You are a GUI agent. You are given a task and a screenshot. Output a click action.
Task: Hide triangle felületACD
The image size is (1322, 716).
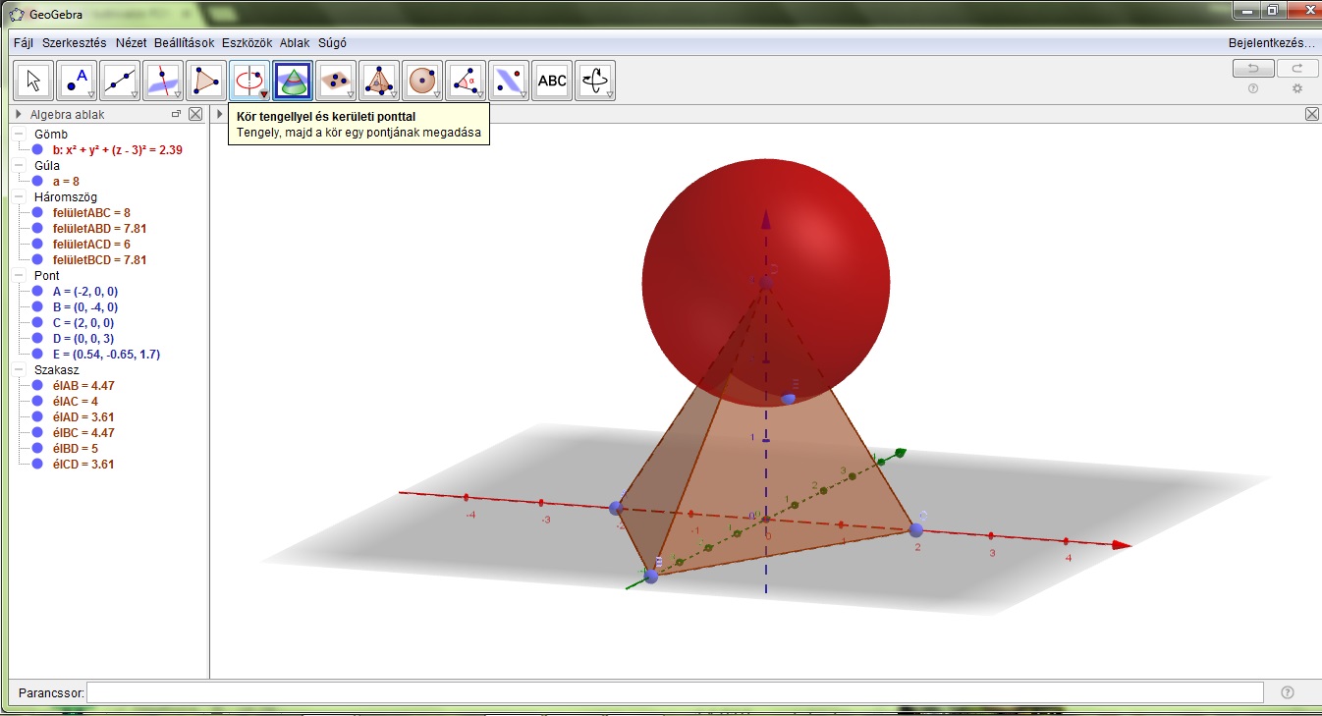[37, 245]
